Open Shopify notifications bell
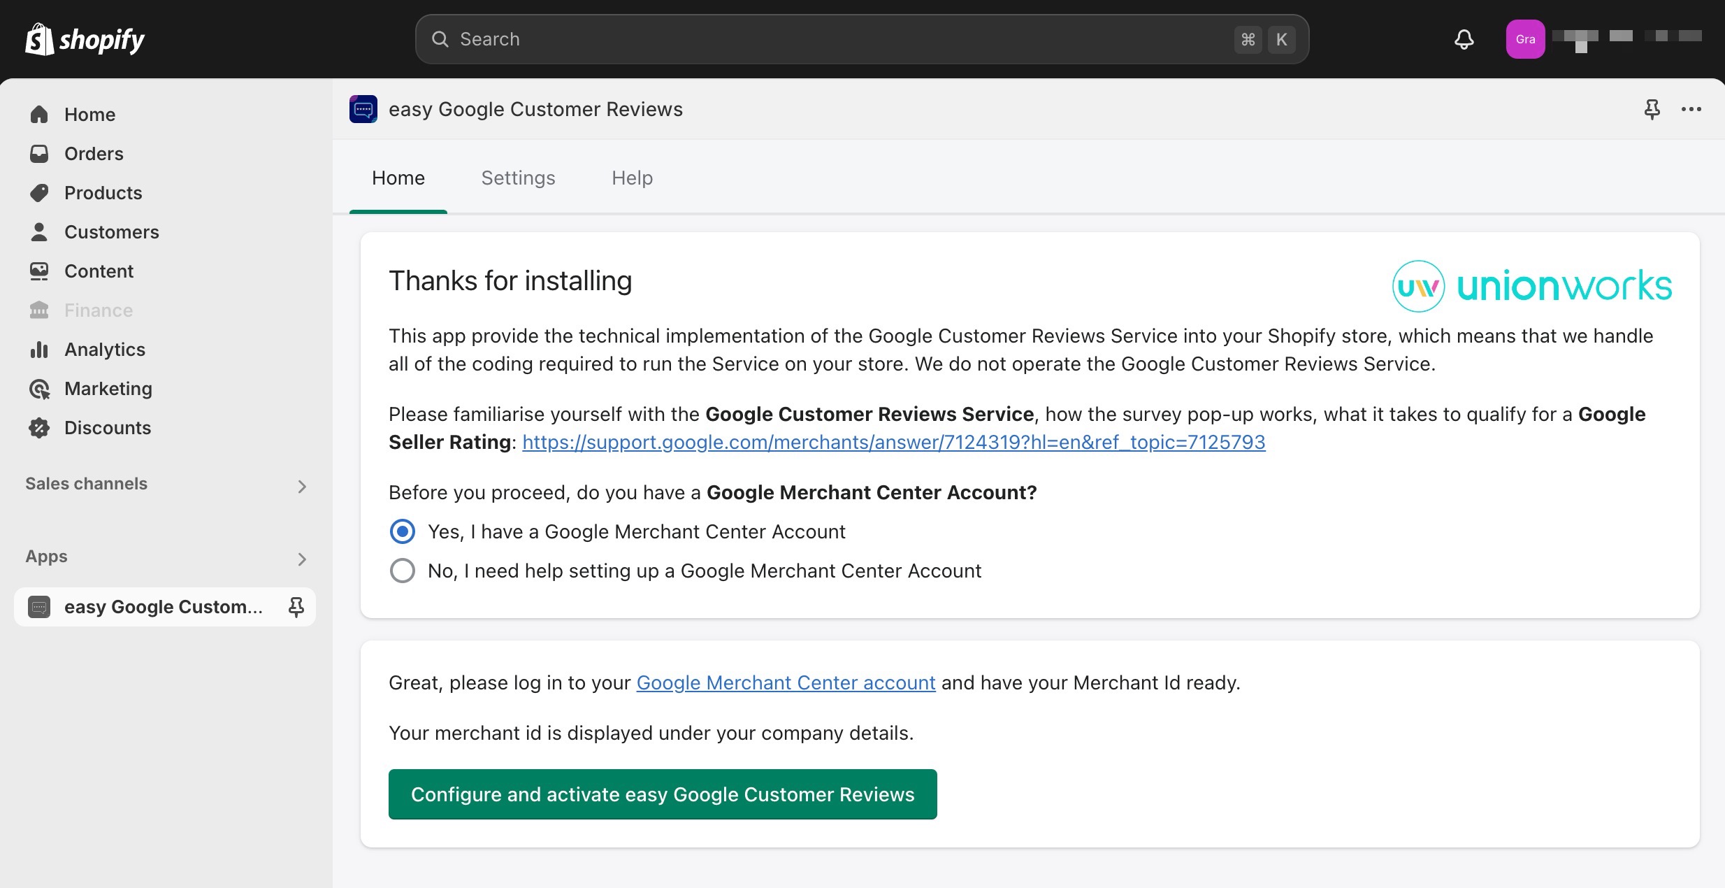 click(x=1464, y=39)
